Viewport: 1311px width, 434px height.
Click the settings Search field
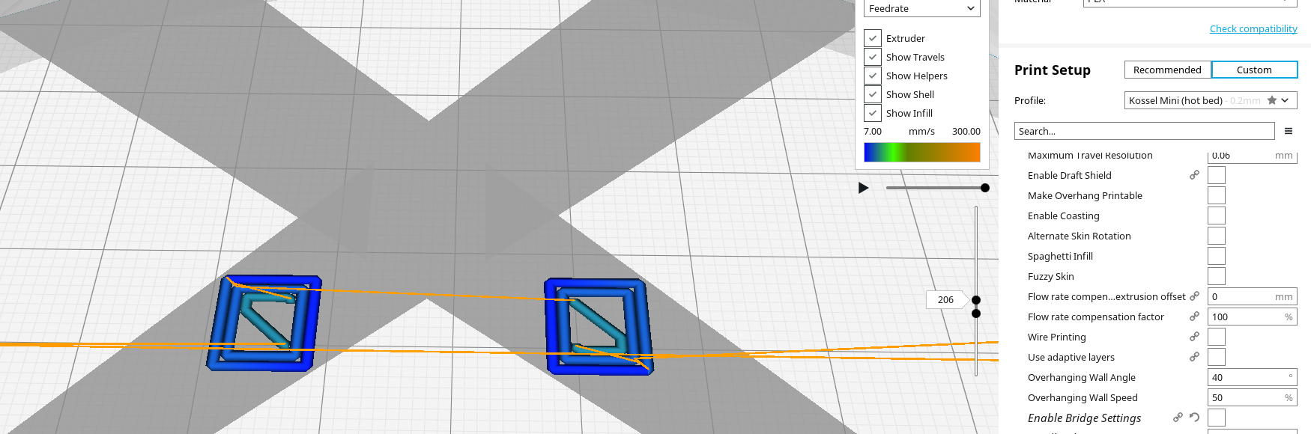click(x=1145, y=131)
